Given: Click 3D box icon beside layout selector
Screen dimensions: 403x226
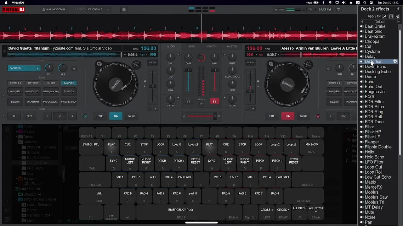Looking at the screenshot, I should click(124, 9).
